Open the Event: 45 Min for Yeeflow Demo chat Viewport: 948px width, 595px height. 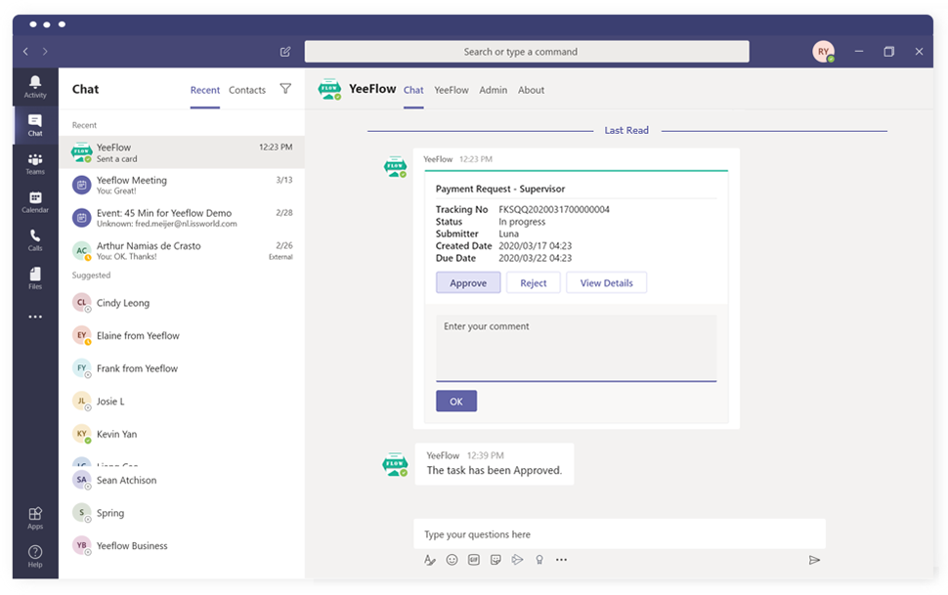pyautogui.click(x=182, y=218)
